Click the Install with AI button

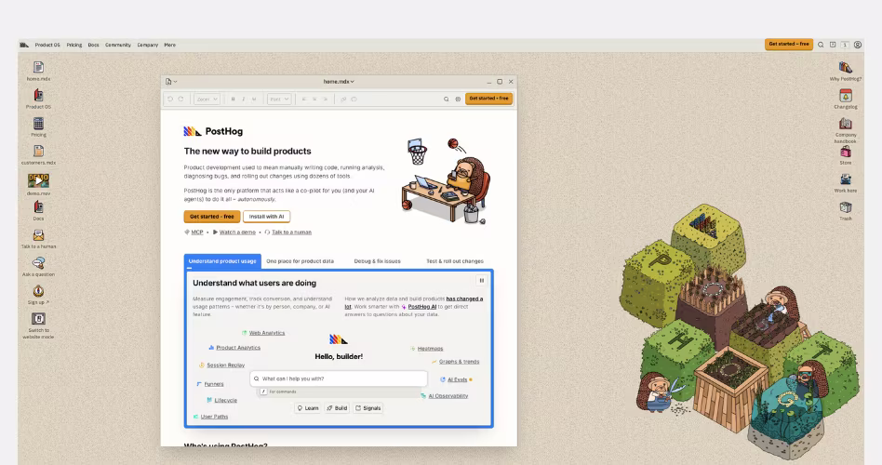click(267, 217)
